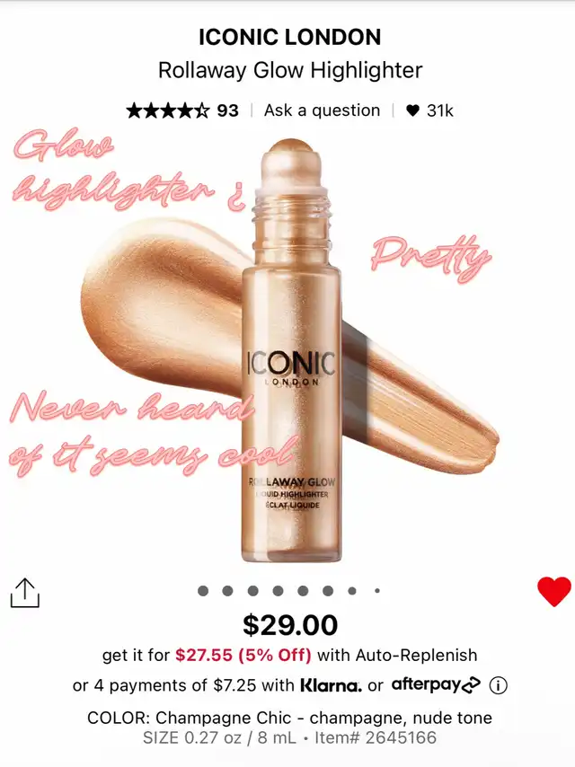Image resolution: width=575 pixels, height=767 pixels.
Task: Open the 93 reviews count
Action: pos(228,110)
